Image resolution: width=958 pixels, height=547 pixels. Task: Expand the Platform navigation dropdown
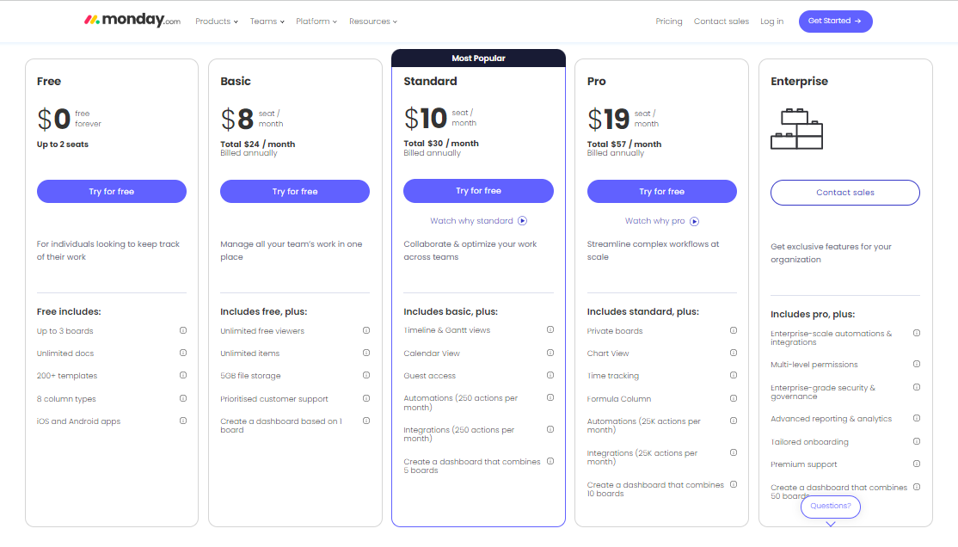click(x=316, y=22)
